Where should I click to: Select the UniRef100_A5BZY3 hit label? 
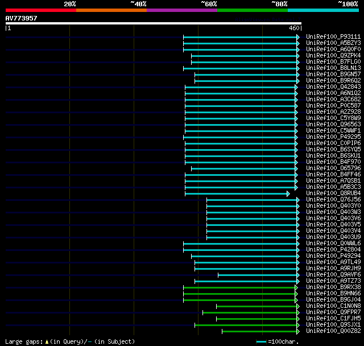(x=333, y=43)
